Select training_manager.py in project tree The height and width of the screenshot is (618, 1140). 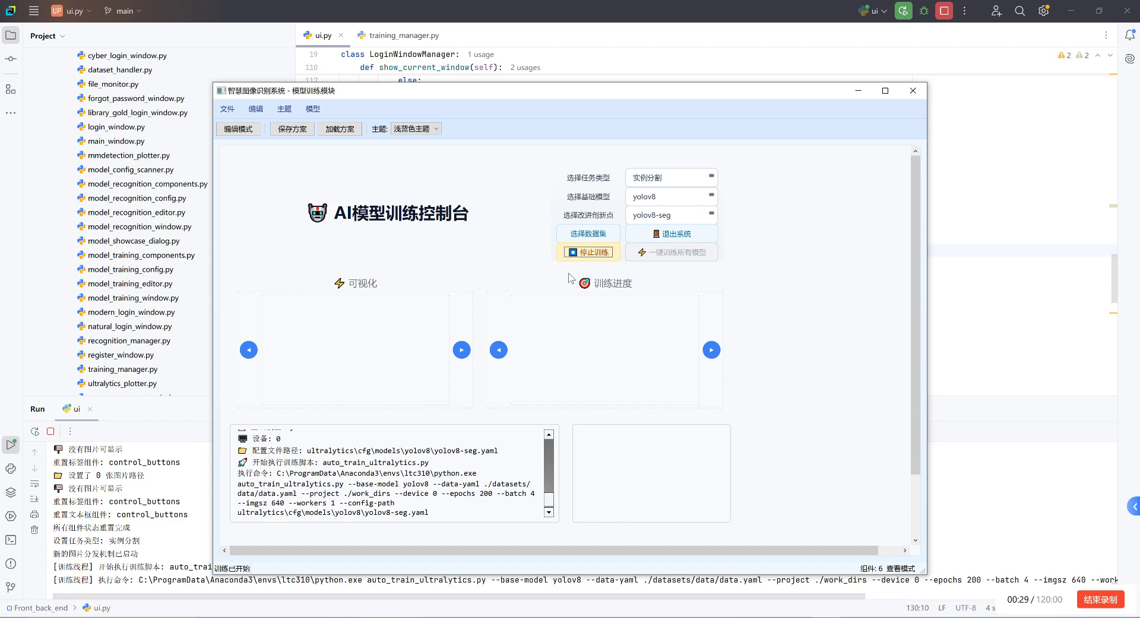[x=122, y=369]
